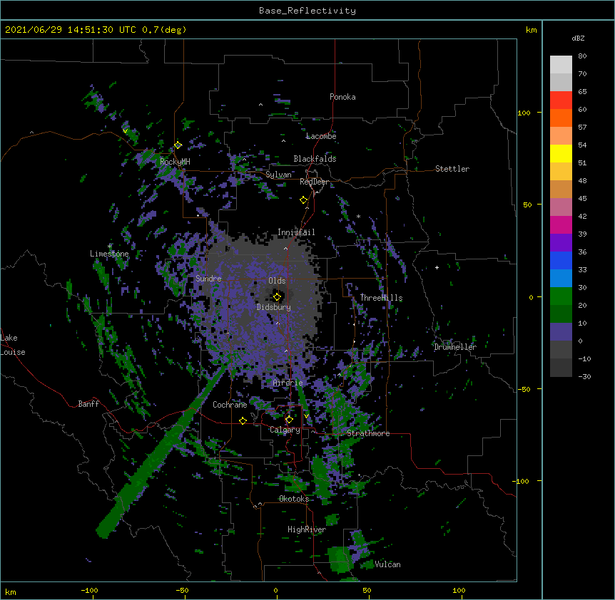Click the Lacombe city label
This screenshot has width=615, height=600.
pos(321,136)
